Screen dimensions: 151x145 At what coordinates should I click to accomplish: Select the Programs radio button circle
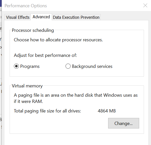click(x=16, y=66)
